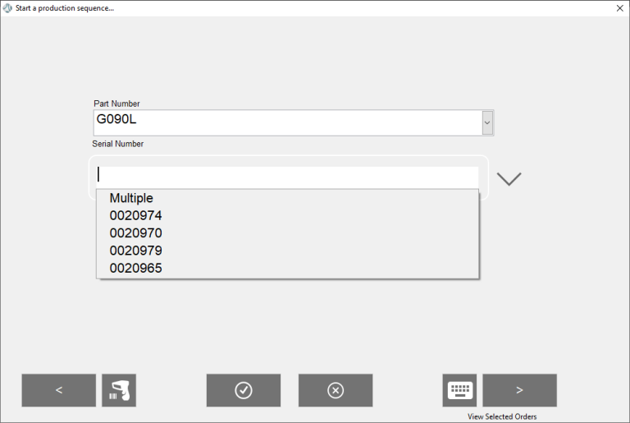Go back with the < button

coord(59,390)
